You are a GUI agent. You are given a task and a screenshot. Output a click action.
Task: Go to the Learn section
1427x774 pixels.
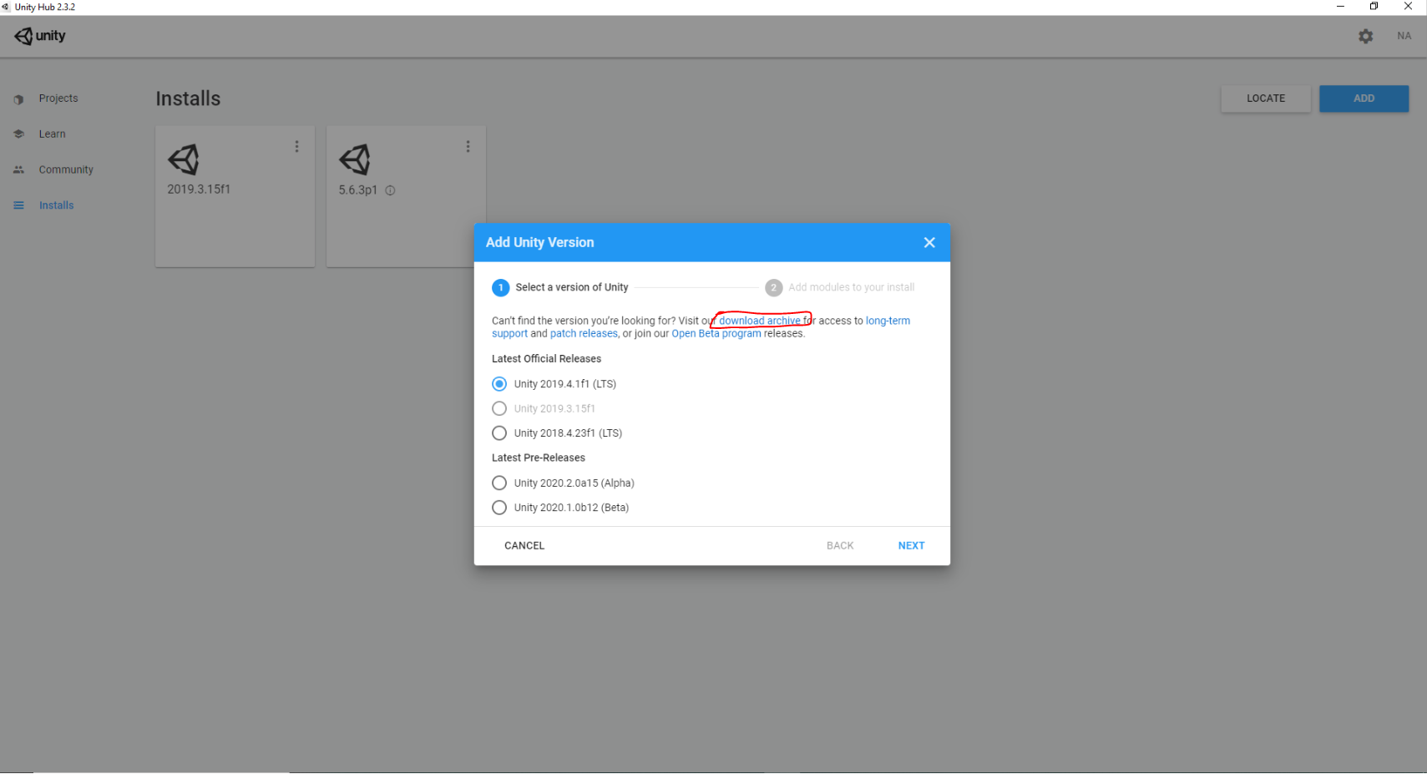point(52,134)
